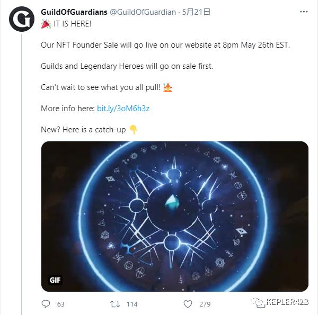Click the party popper emoji
This screenshot has height=315, width=319.
pos(46,24)
